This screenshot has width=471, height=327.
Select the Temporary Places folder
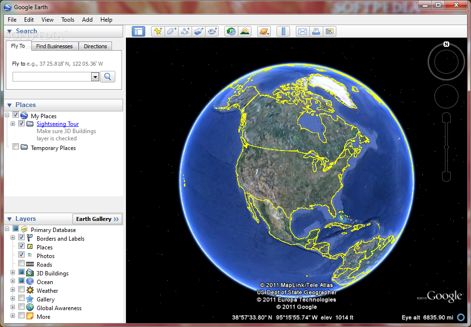click(x=53, y=148)
